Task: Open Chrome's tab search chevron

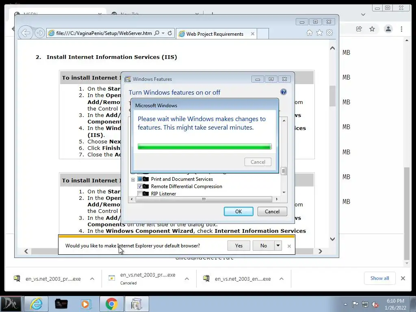Action: tap(363, 15)
